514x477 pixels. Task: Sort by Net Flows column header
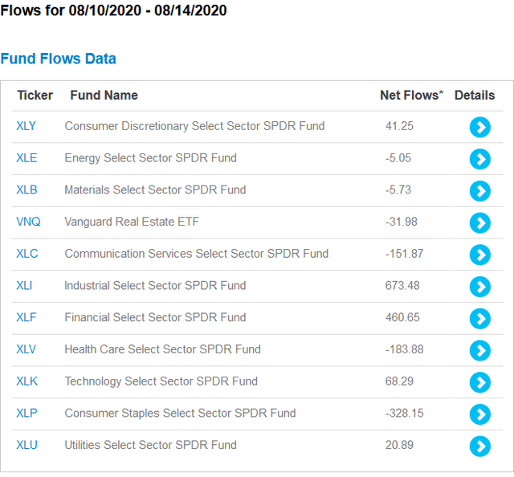(411, 95)
